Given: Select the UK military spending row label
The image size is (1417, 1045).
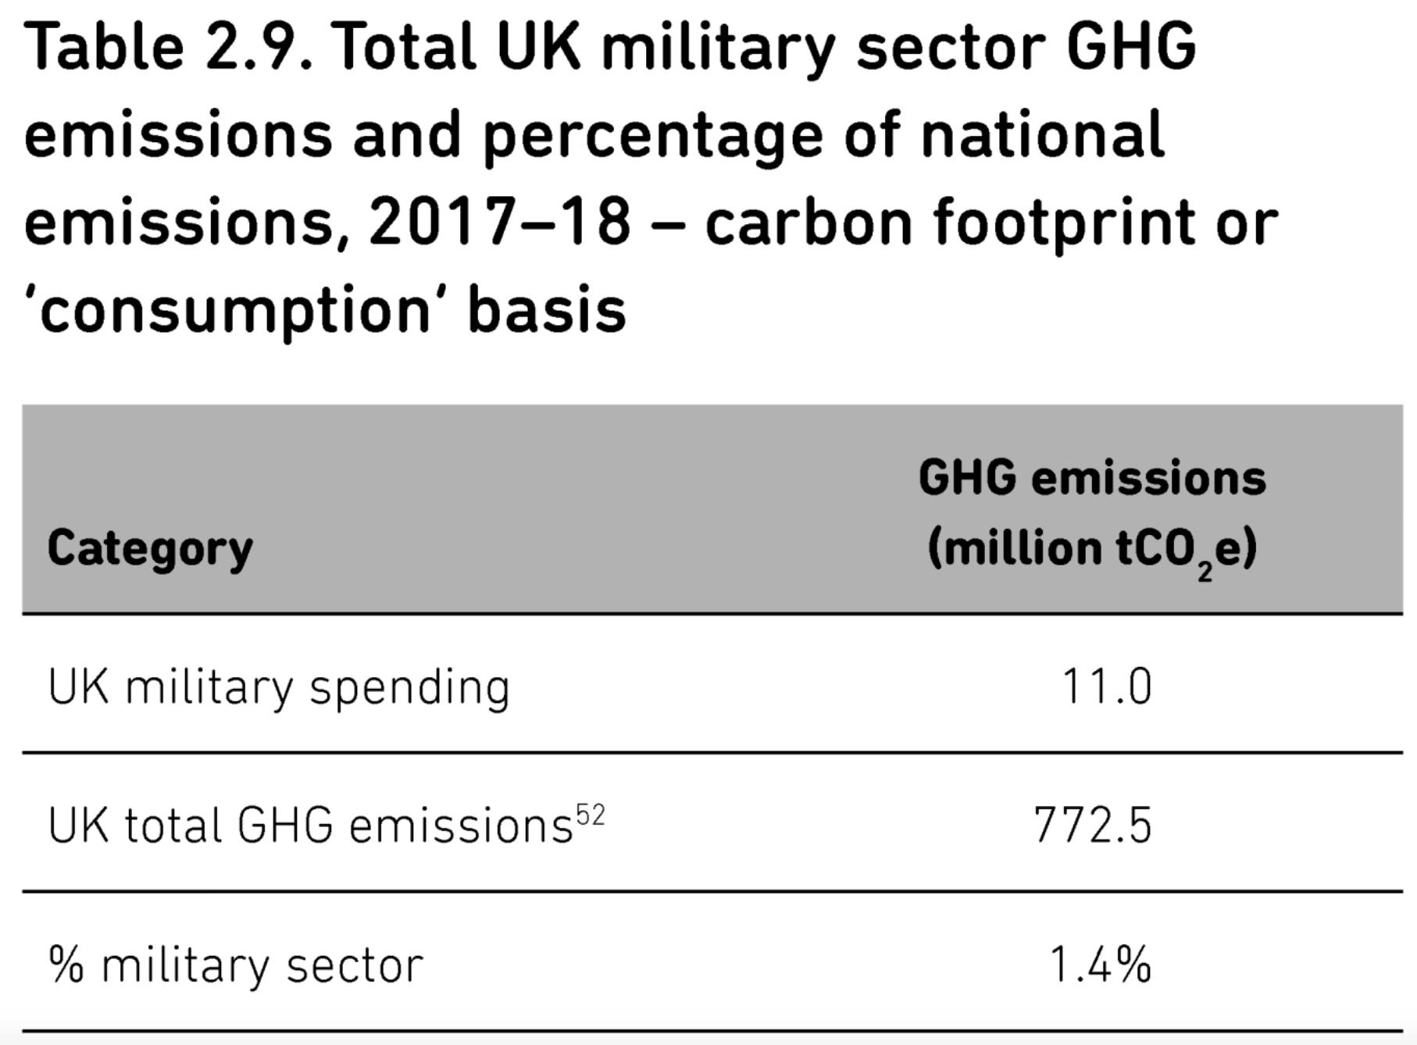Looking at the screenshot, I should click(279, 689).
